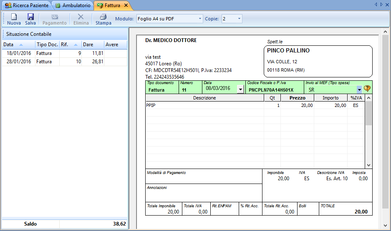Click the TOTALE value 20,00
This screenshot has width=391, height=231.
click(361, 212)
